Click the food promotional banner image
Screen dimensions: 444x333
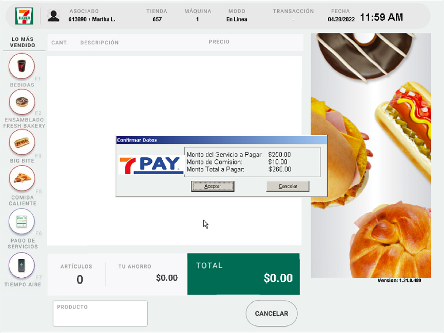371,155
